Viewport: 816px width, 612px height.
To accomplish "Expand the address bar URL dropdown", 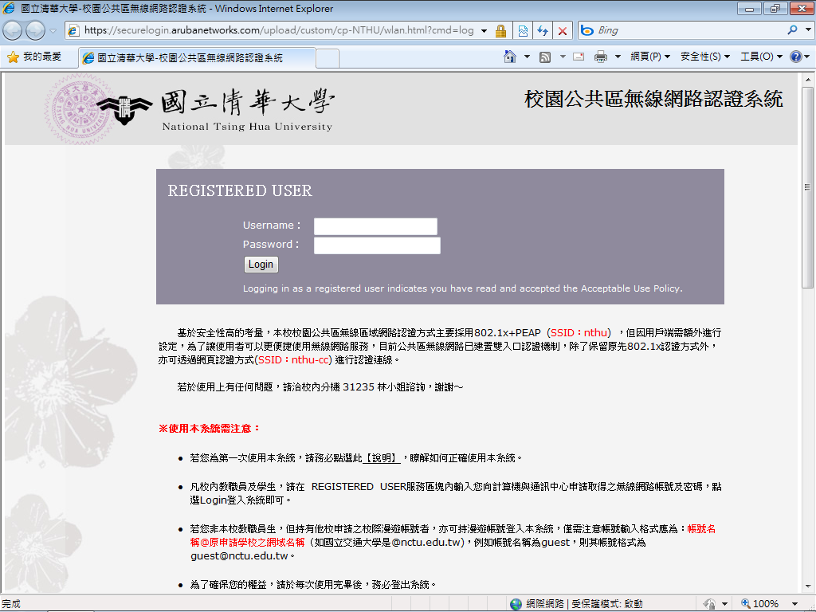I will pos(484,31).
